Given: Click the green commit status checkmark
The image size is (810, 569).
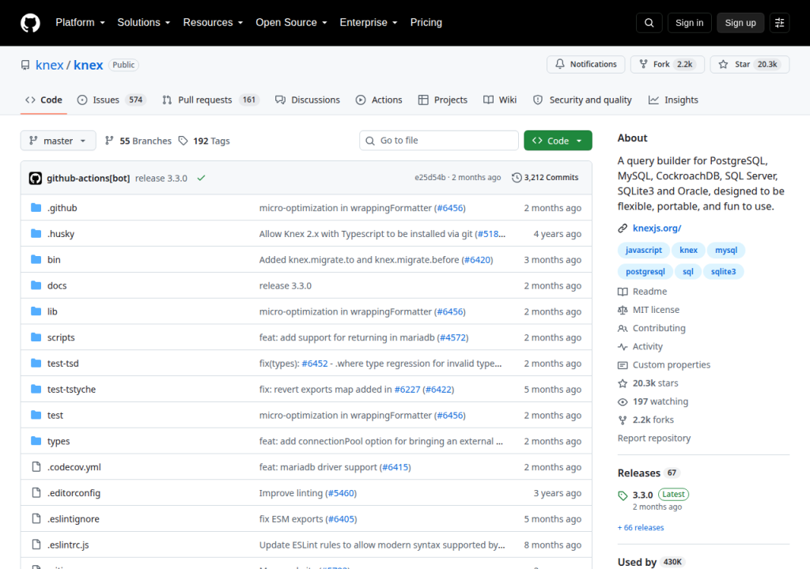Looking at the screenshot, I should 202,178.
